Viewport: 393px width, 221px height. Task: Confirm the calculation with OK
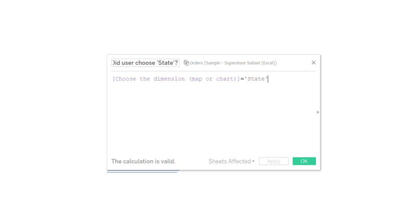[x=304, y=161]
